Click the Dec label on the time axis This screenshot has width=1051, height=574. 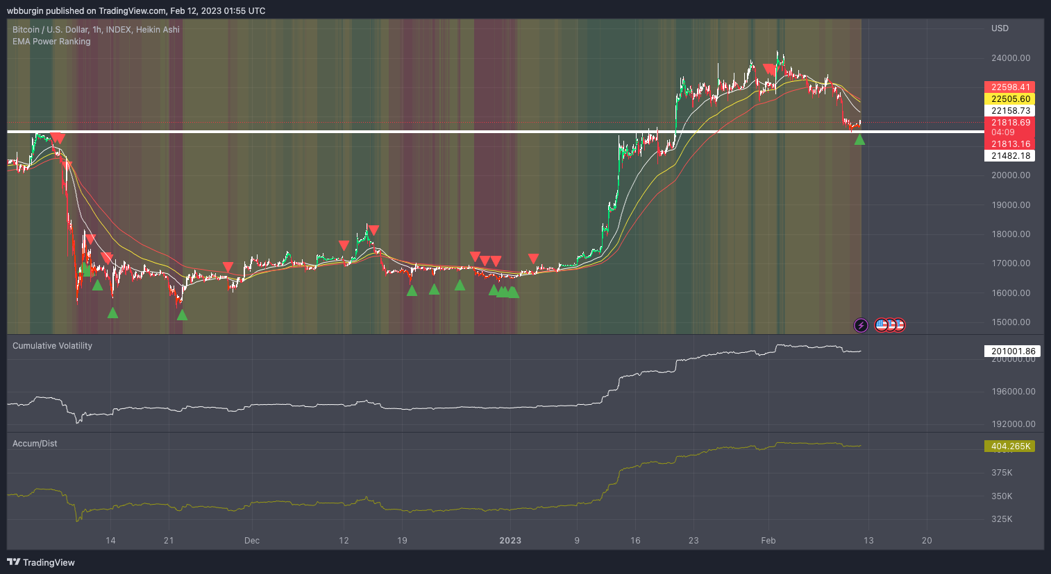(252, 541)
